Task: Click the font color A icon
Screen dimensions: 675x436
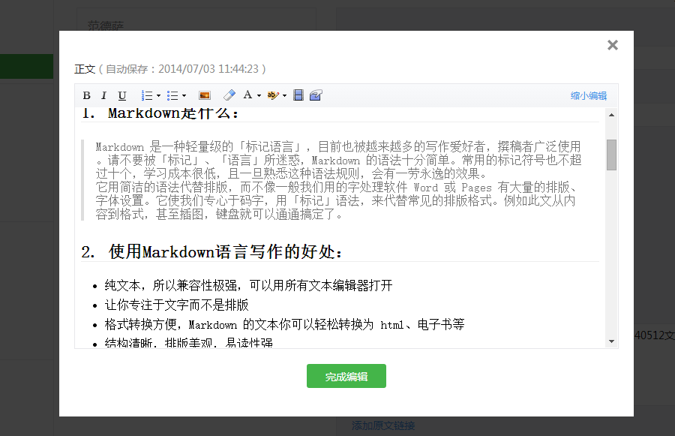Action: point(247,95)
